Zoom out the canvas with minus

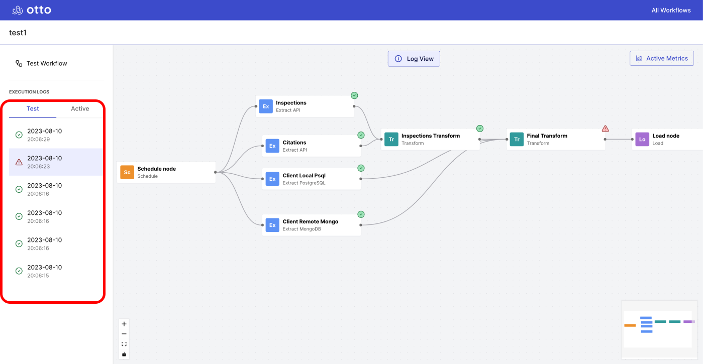coord(124,334)
